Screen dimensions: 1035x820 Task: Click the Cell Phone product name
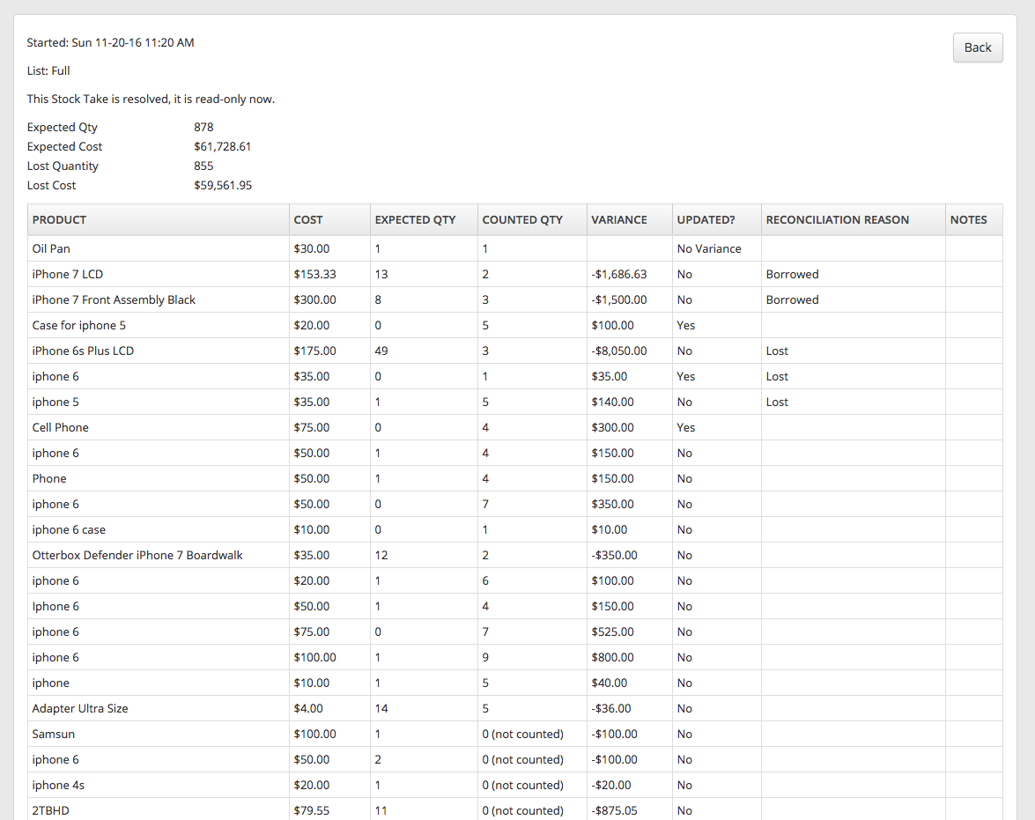point(60,427)
